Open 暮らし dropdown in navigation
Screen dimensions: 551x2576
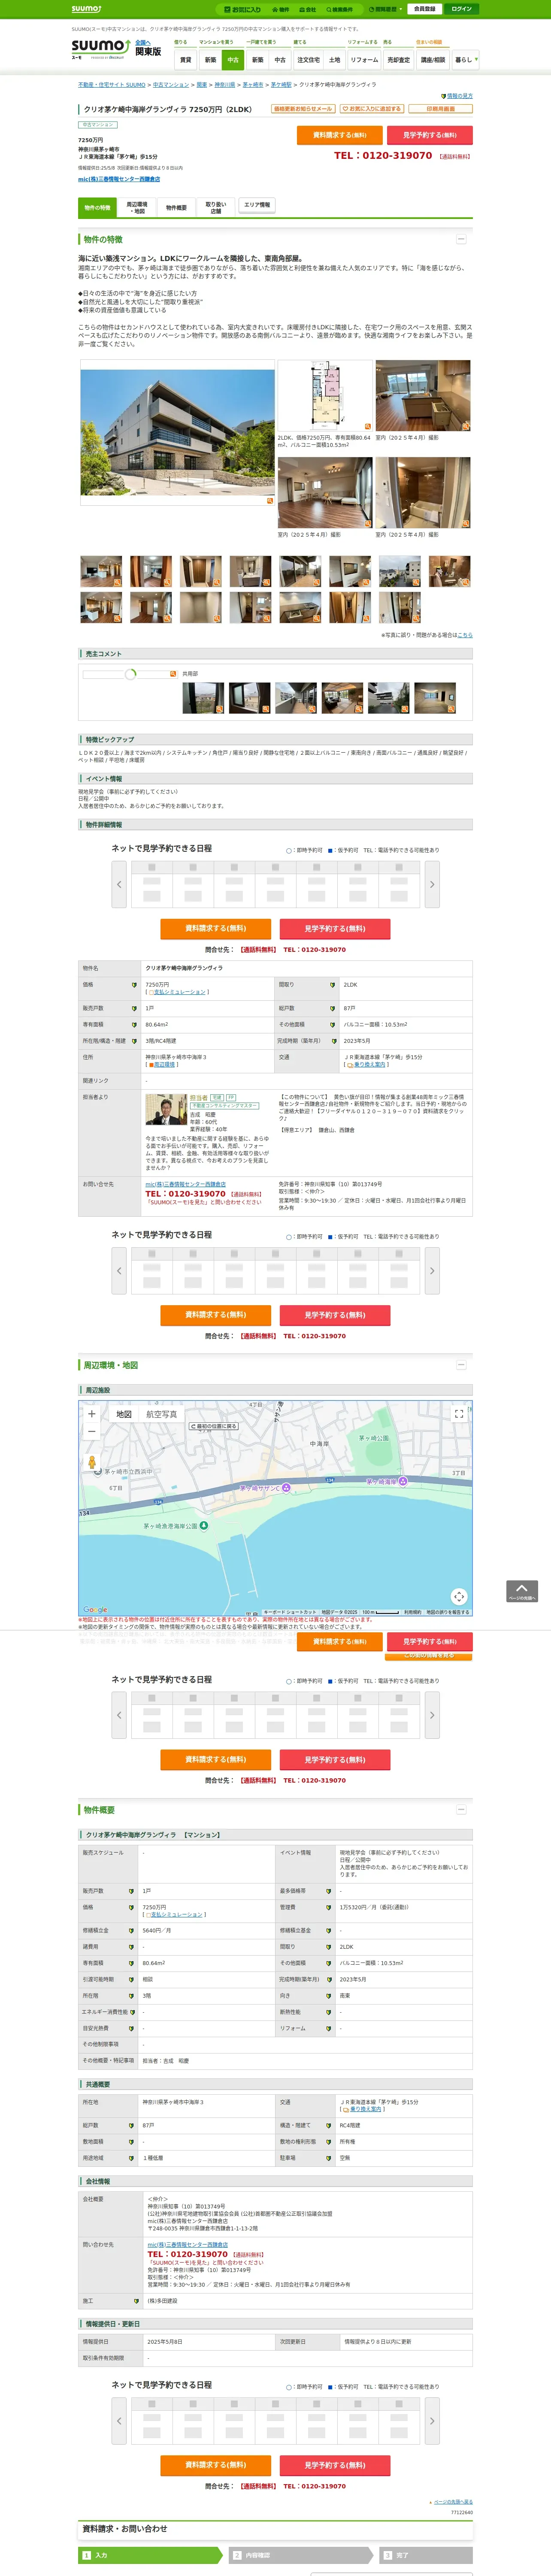coord(465,60)
